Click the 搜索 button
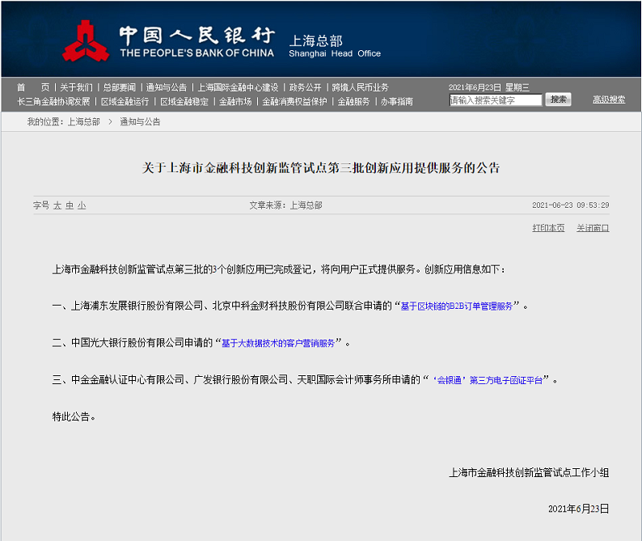The height and width of the screenshot is (541, 642). point(558,99)
